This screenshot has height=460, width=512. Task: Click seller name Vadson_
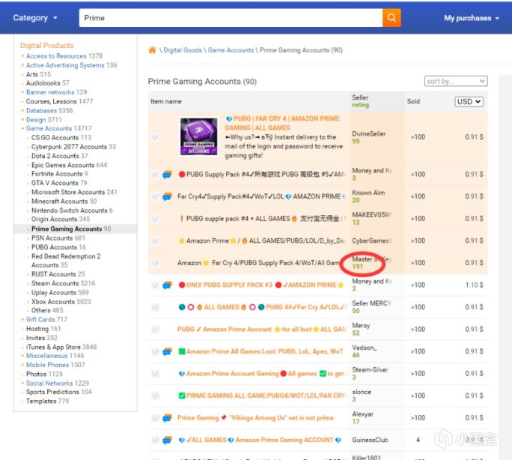(365, 348)
